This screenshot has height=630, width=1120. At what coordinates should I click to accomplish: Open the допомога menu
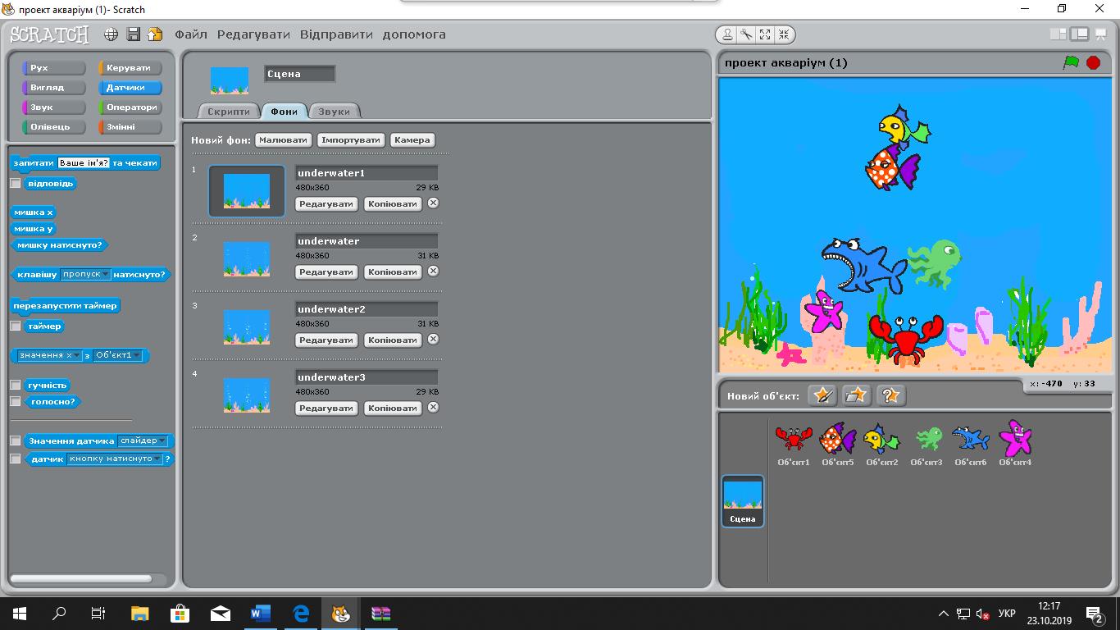click(414, 34)
